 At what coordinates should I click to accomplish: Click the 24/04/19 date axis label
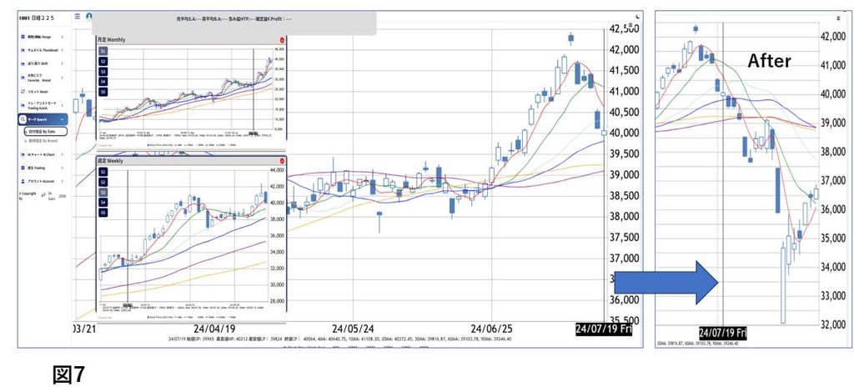pyautogui.click(x=214, y=329)
